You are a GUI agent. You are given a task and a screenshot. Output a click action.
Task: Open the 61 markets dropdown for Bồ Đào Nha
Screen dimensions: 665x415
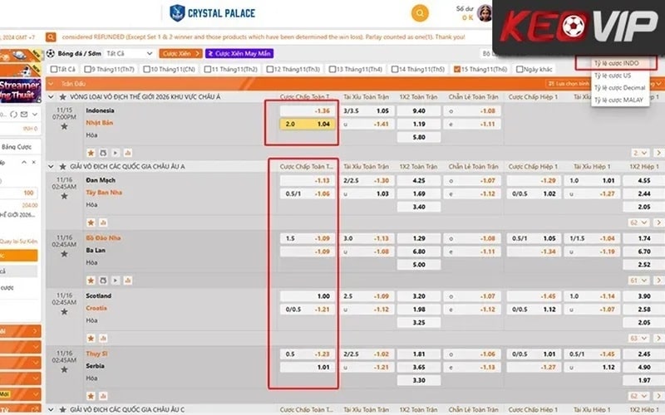click(638, 281)
